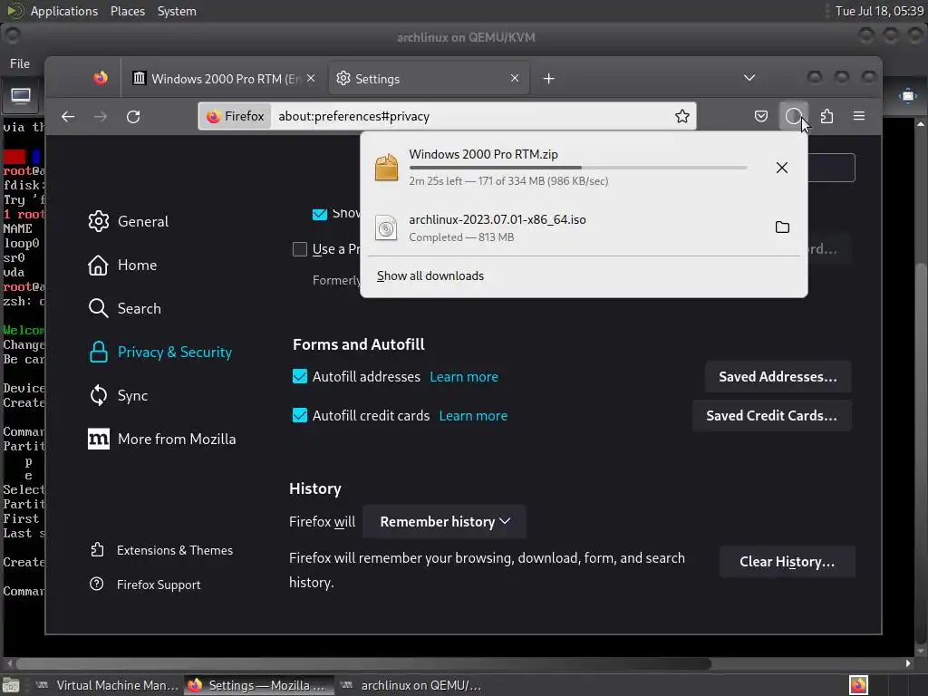
Task: Click the Windows 2000 zip package icon
Action: 386,168
